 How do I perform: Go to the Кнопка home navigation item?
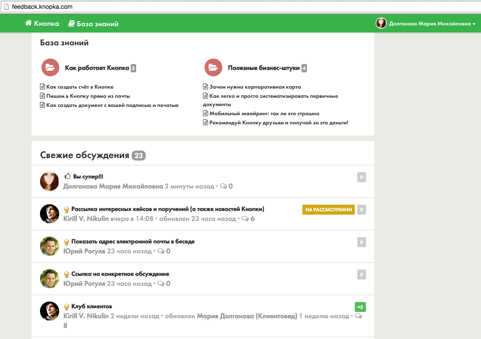tap(46, 23)
